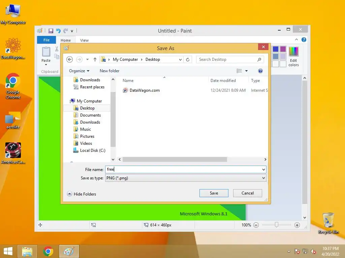This screenshot has width=345, height=258.
Task: Click the Paste clipboard icon in Paint
Action: point(46,52)
